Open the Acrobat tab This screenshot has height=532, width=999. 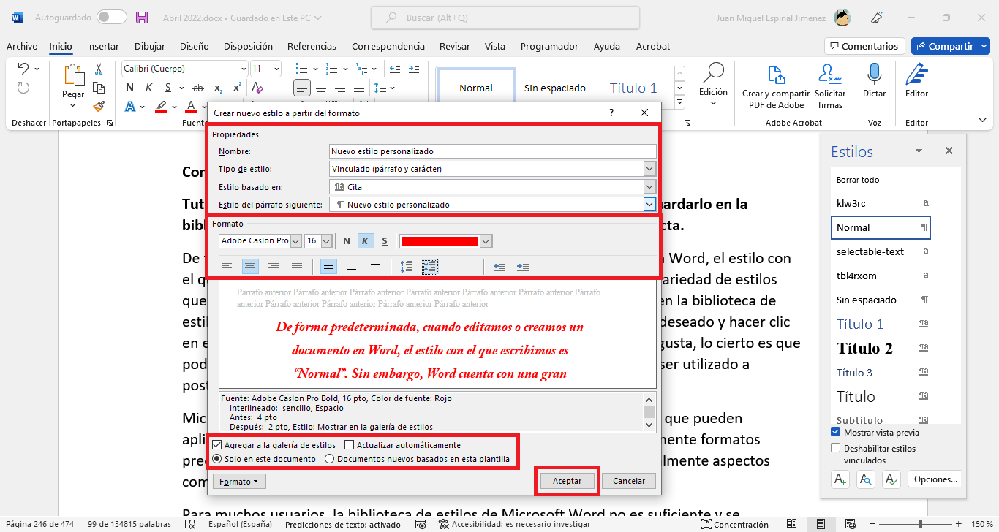click(x=653, y=46)
